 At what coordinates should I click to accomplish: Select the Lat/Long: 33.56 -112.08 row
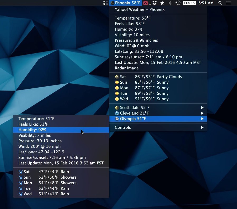[158, 51]
